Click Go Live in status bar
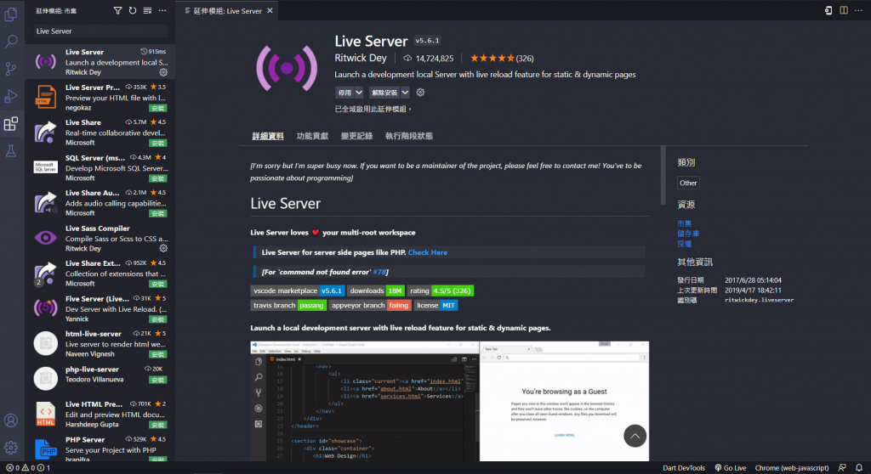Image resolution: width=871 pixels, height=474 pixels. 730,468
